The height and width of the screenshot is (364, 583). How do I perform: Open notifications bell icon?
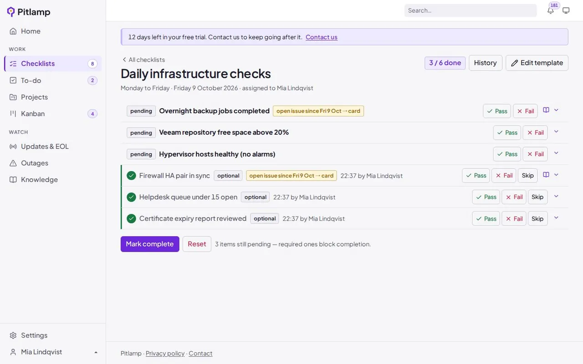tap(551, 10)
